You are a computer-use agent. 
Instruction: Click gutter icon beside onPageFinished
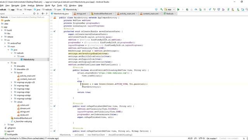coord(55,106)
